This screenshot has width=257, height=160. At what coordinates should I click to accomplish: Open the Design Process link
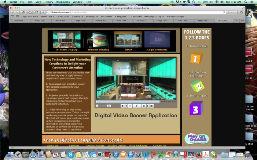point(95,145)
